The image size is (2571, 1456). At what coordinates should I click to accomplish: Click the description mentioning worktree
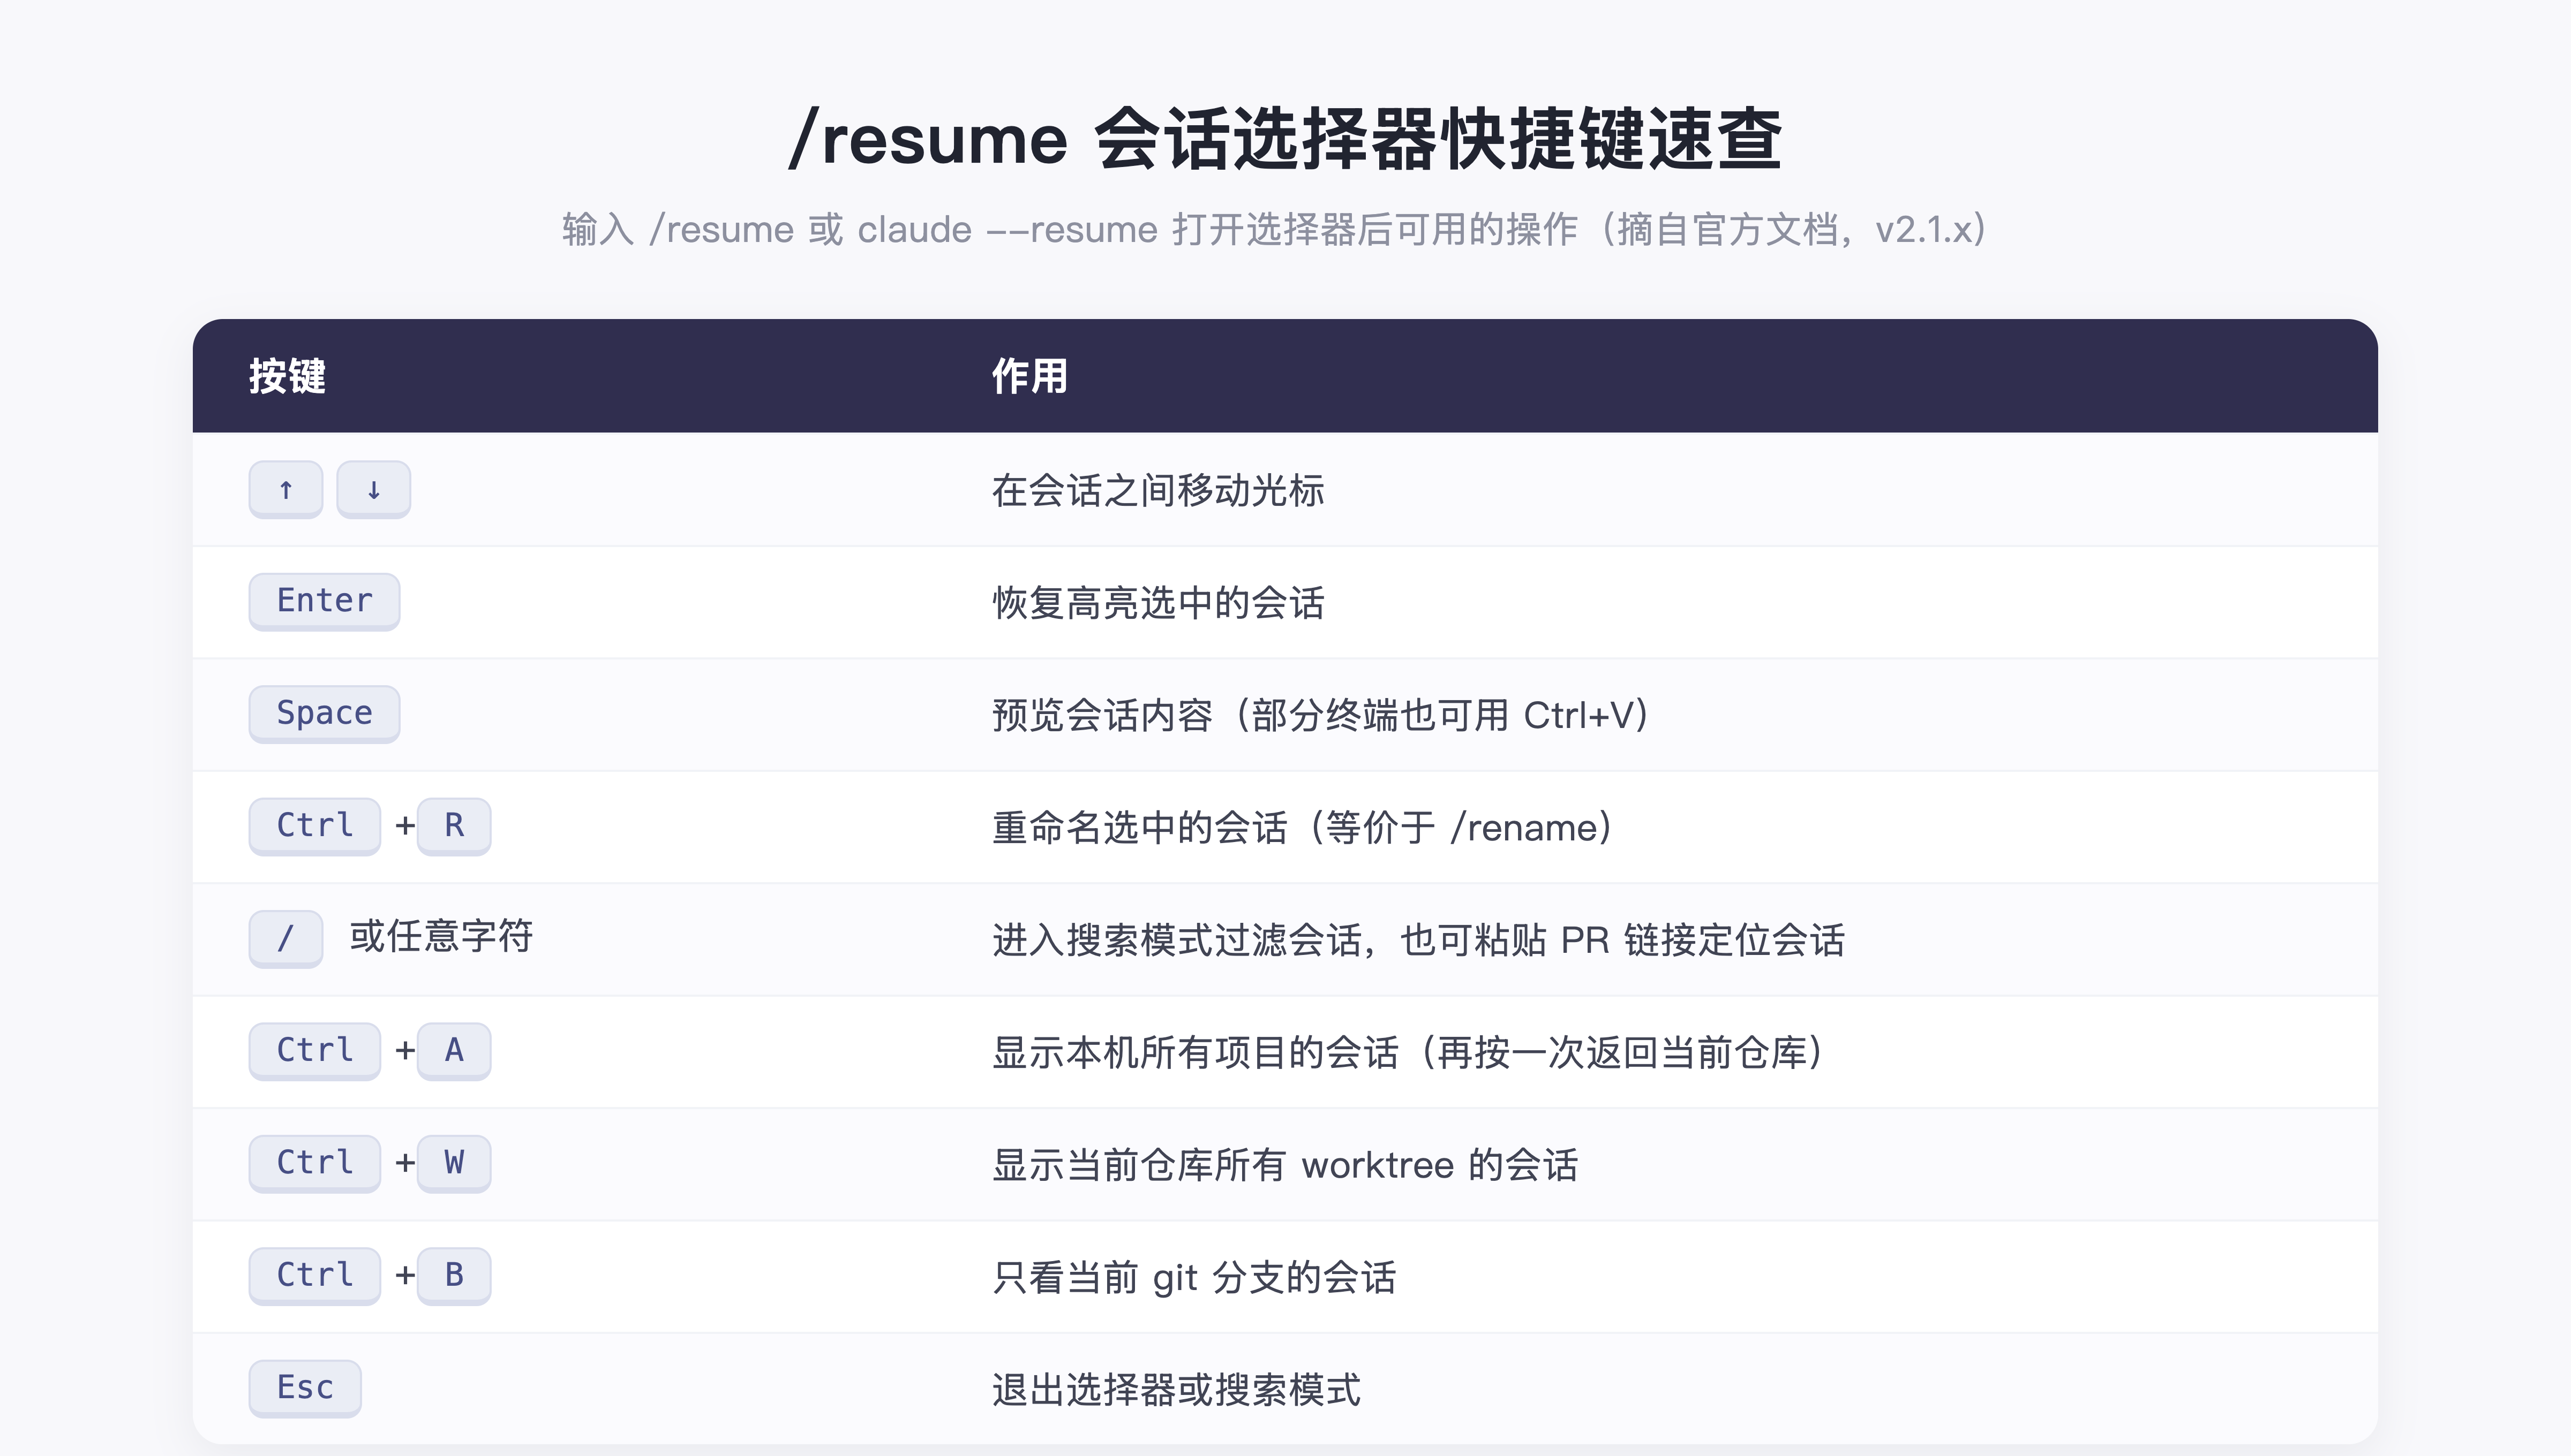point(1285,1165)
